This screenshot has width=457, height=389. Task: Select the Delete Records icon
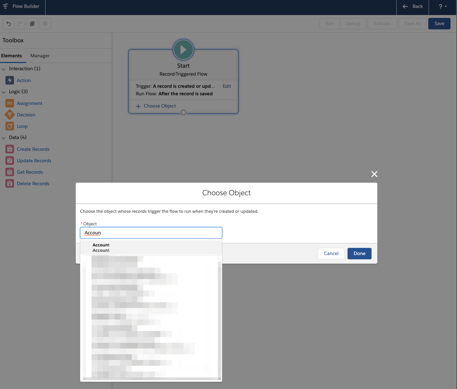point(10,183)
